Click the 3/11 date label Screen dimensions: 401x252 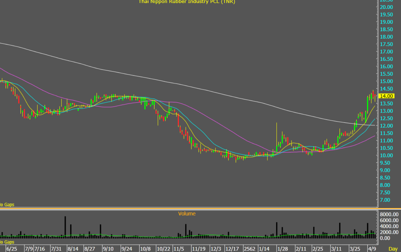point(336,248)
